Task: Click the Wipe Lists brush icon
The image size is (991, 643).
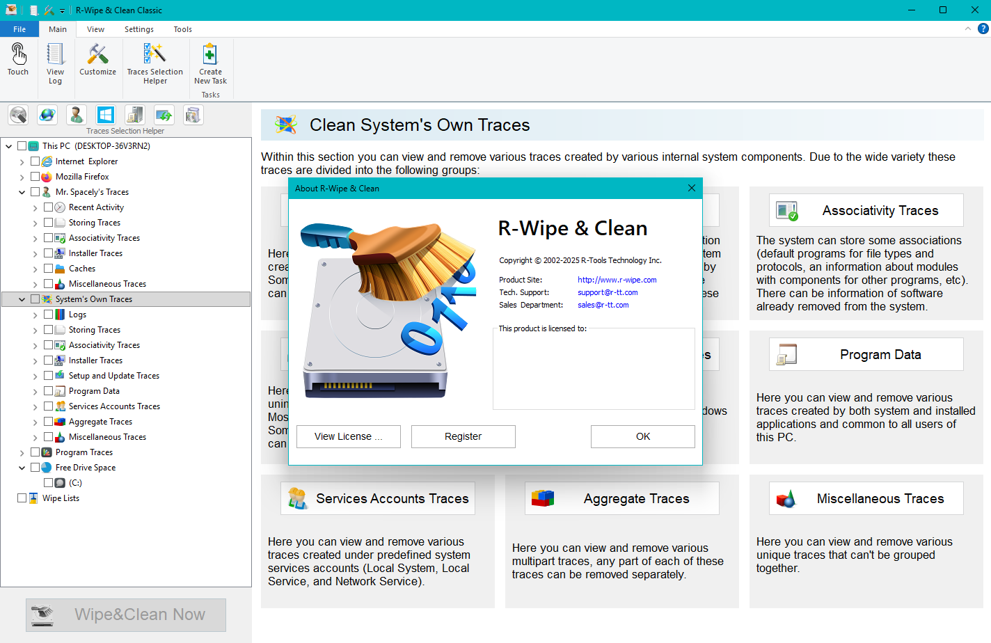Action: (x=33, y=498)
